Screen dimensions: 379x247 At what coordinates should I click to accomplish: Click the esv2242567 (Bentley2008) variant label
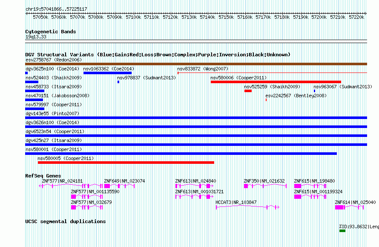click(296, 96)
